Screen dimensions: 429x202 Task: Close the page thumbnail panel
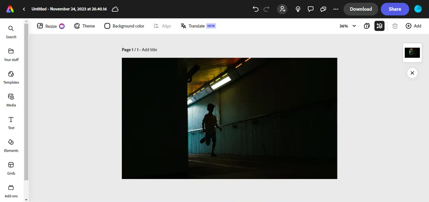click(x=412, y=73)
